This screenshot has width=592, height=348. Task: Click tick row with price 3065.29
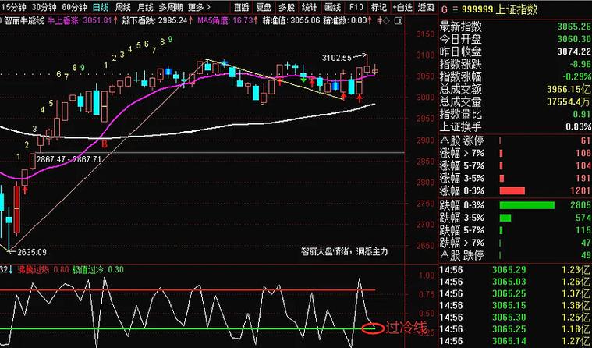tap(515, 270)
